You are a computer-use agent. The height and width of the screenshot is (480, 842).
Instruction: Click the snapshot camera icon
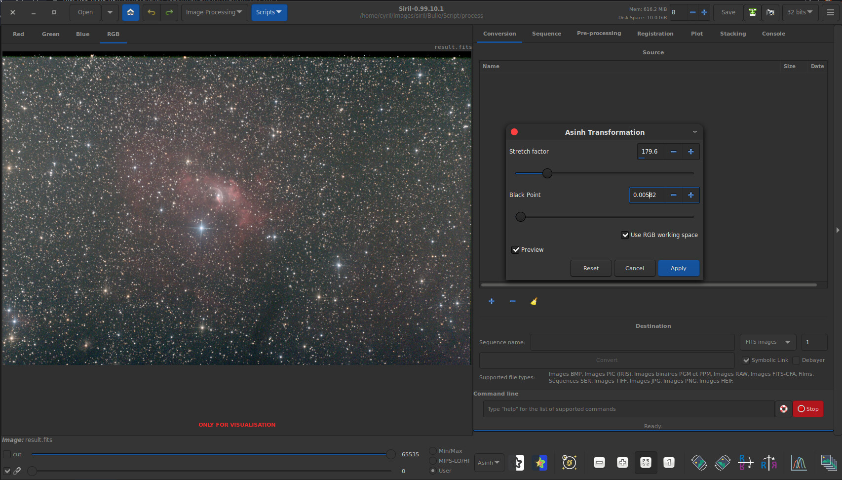(770, 12)
